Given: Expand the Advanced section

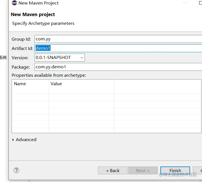Looking at the screenshot, I should point(13,140).
